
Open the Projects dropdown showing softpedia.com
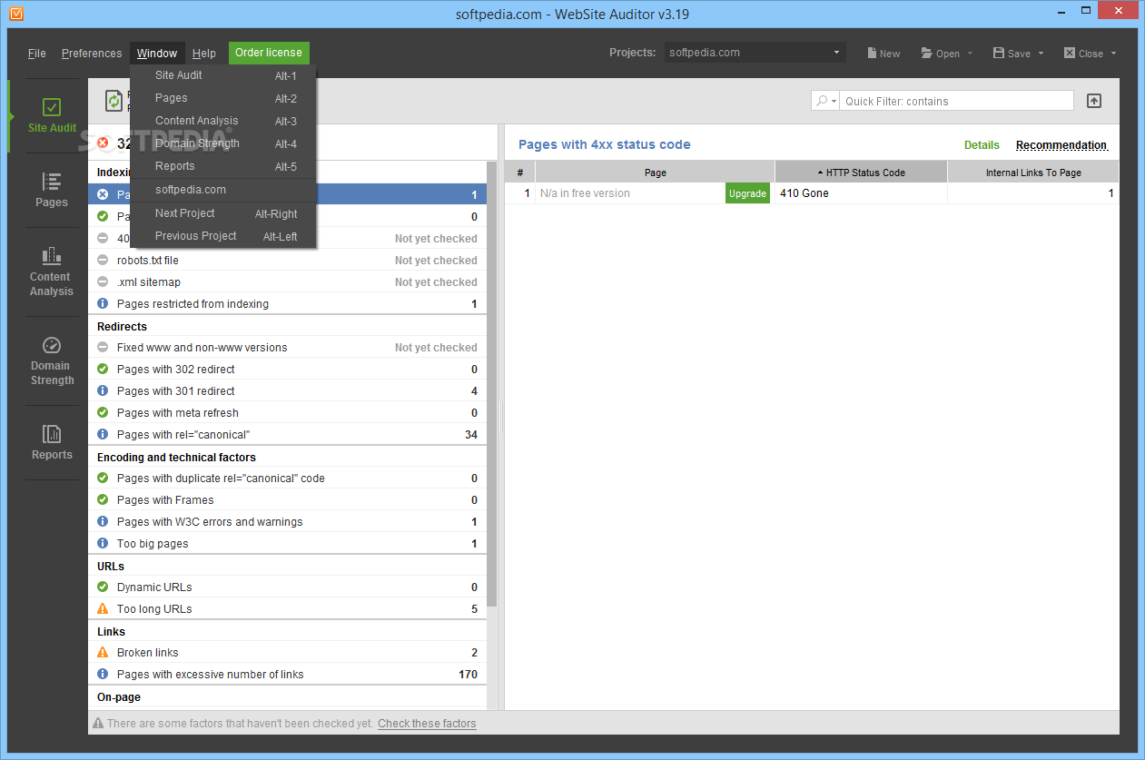pyautogui.click(x=755, y=53)
